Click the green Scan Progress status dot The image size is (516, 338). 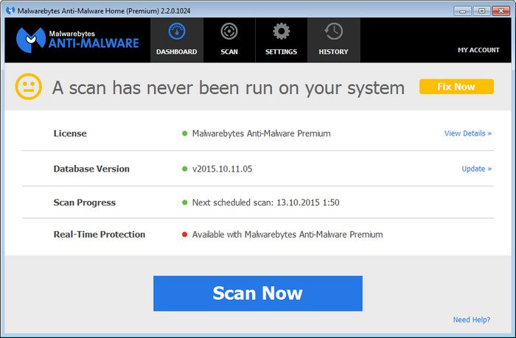(184, 203)
